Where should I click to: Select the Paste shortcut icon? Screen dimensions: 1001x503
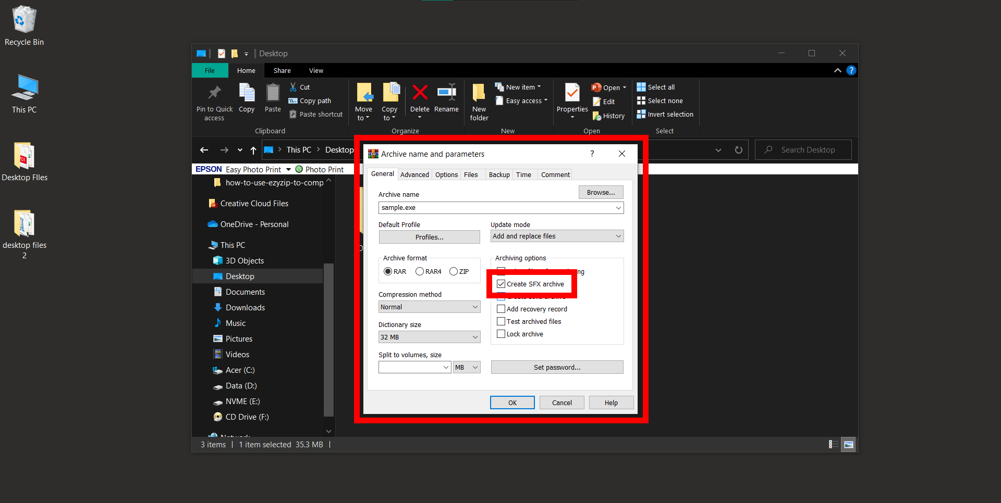293,114
